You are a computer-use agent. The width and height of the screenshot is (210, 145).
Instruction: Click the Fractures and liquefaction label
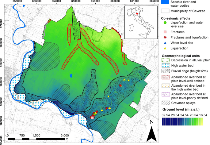(189, 38)
